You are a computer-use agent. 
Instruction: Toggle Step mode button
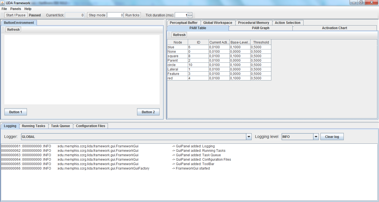(97, 15)
